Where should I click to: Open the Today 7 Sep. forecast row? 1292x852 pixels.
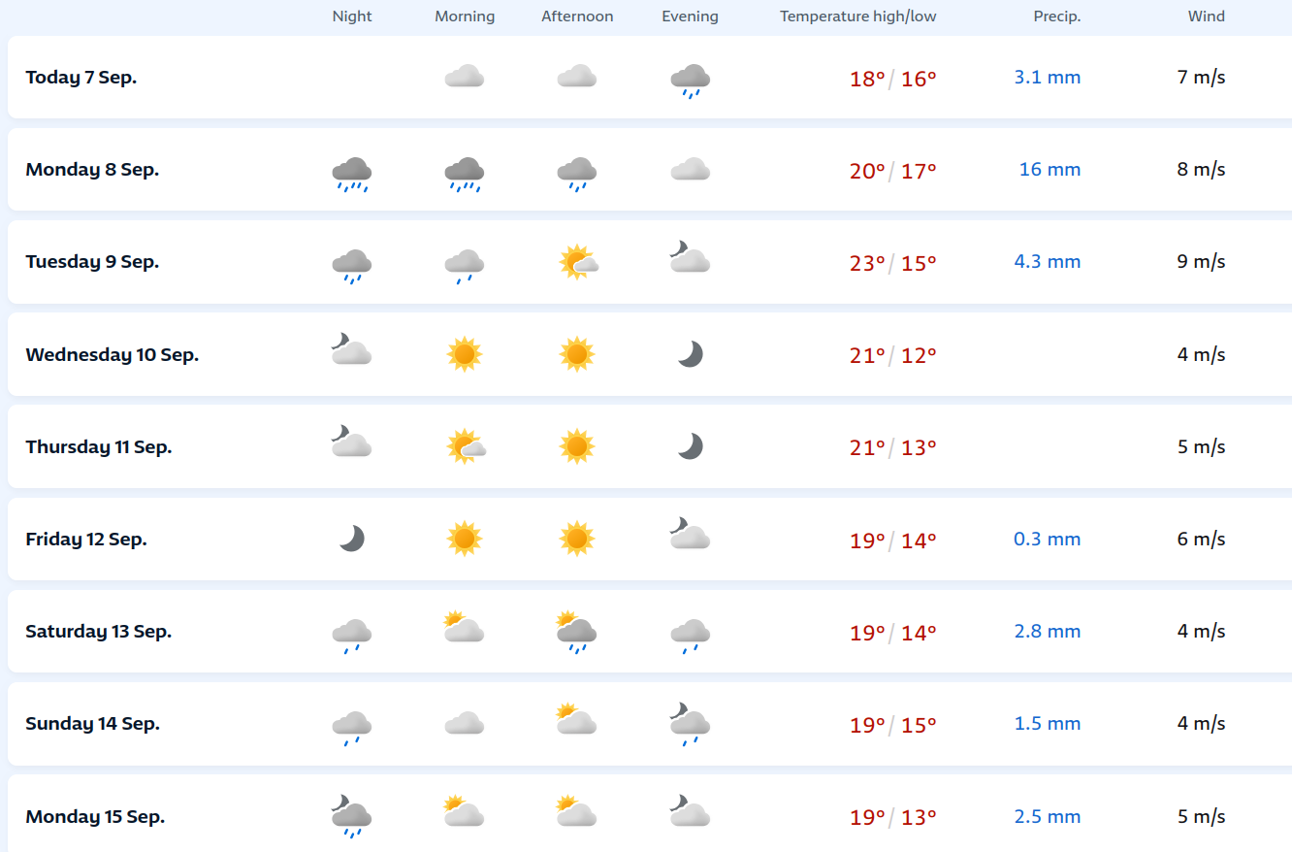[x=81, y=78]
